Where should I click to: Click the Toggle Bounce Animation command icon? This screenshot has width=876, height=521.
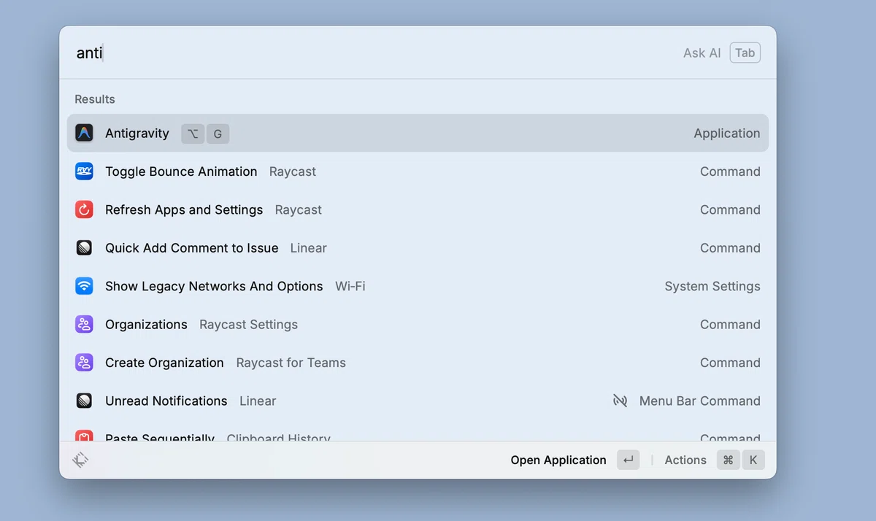click(84, 171)
